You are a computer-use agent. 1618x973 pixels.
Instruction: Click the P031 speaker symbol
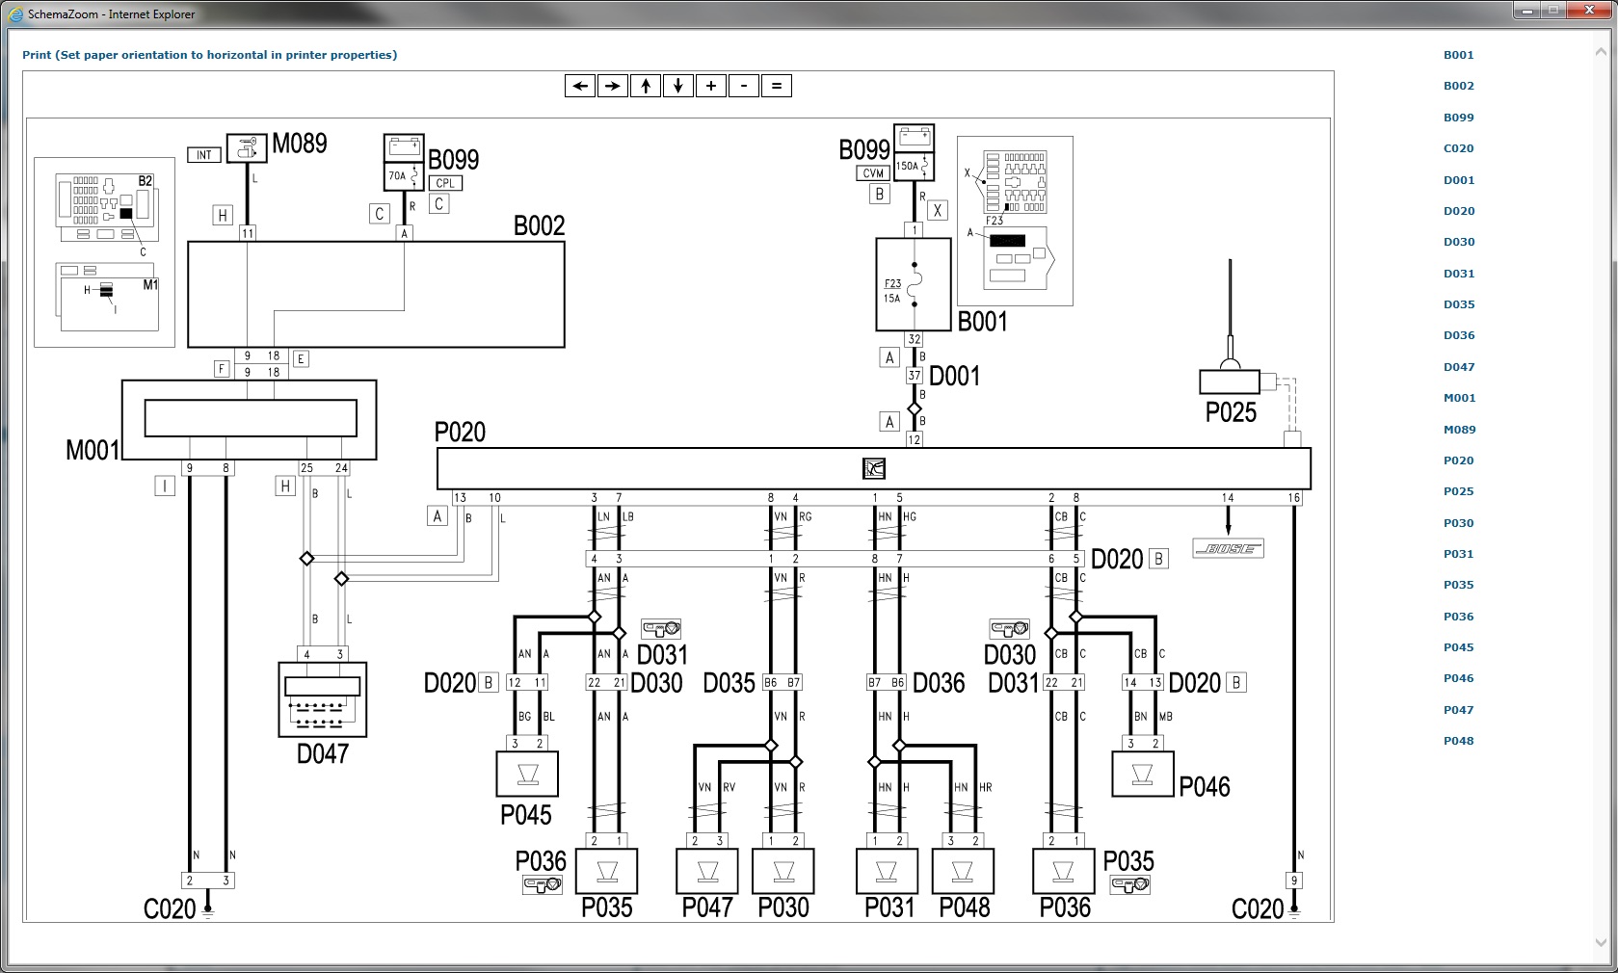point(887,871)
